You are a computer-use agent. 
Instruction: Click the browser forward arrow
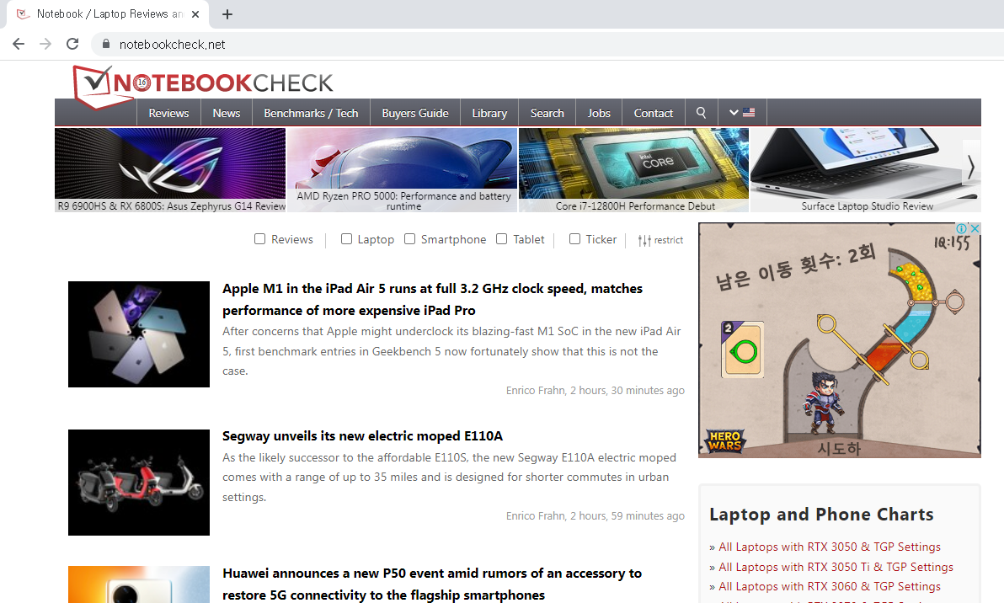click(x=45, y=44)
